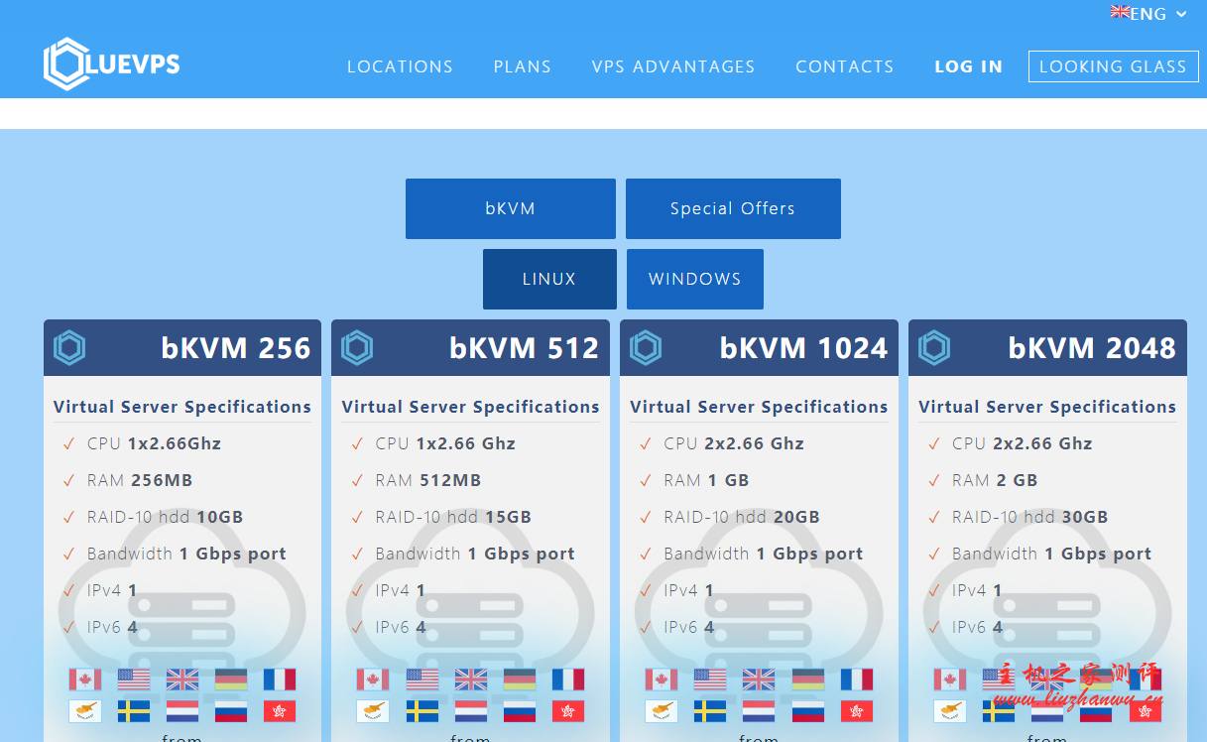Open the LOCATIONS menu item
1207x742 pixels.
click(x=400, y=66)
